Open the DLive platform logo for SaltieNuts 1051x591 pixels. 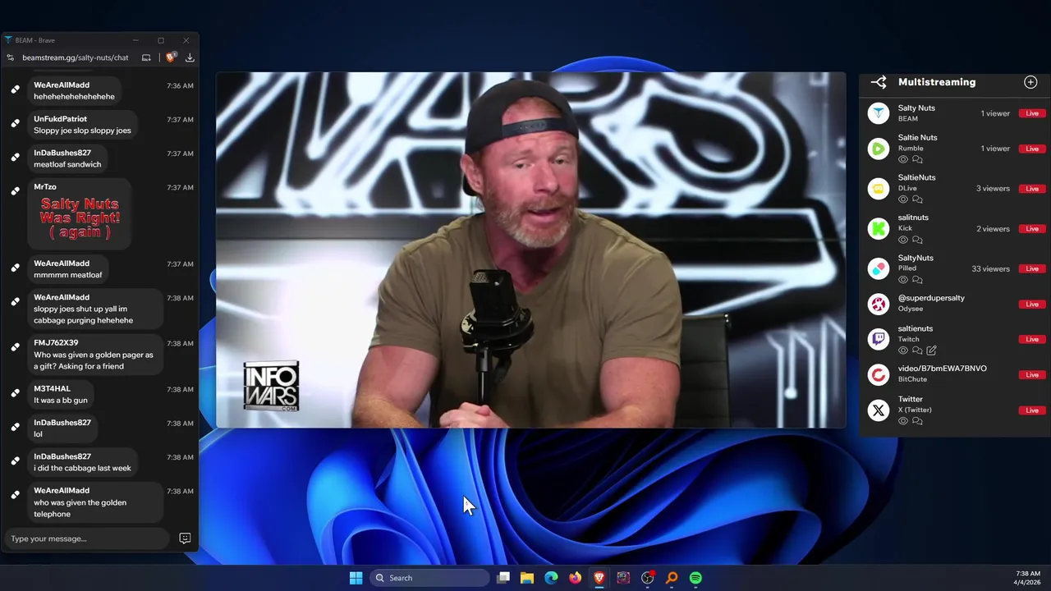click(x=879, y=189)
